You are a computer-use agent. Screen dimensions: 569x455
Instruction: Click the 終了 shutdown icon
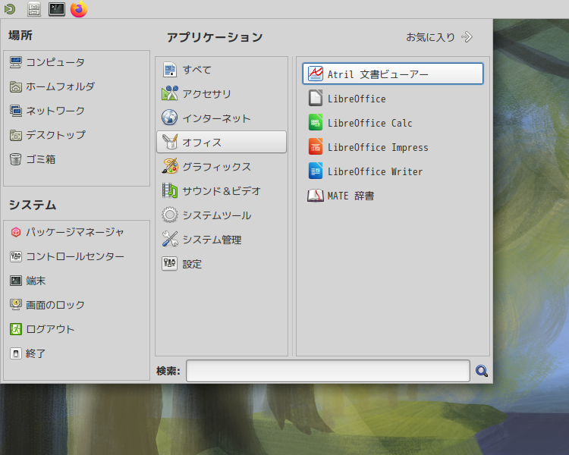pos(16,353)
